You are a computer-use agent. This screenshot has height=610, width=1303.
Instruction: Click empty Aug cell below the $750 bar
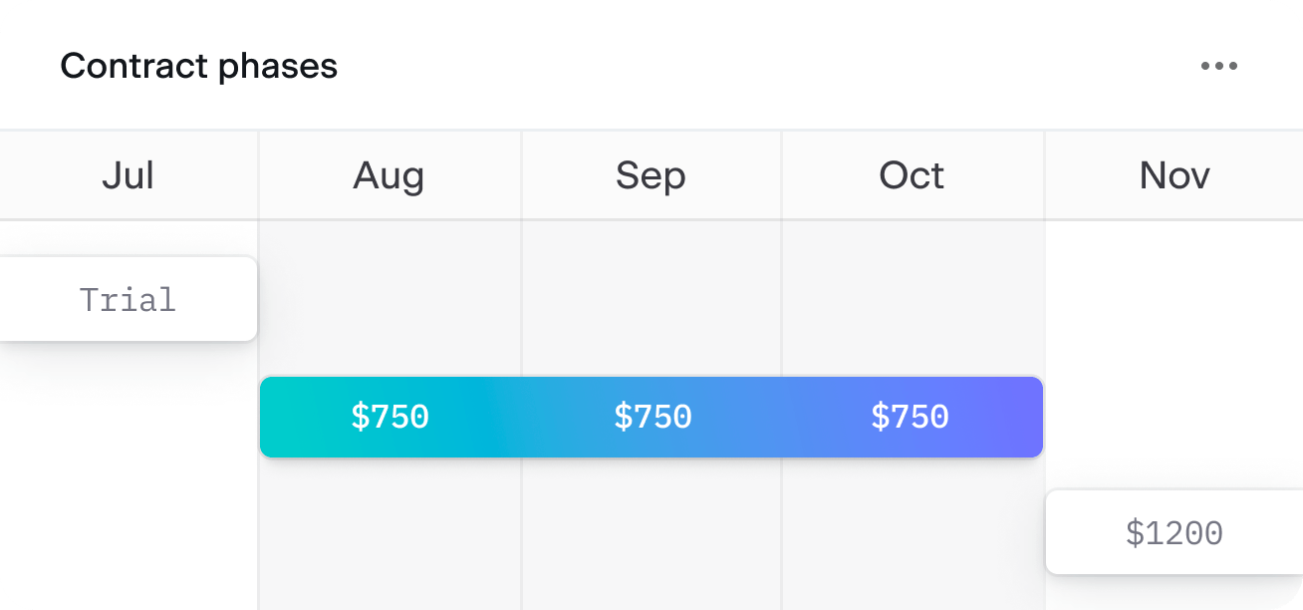coord(390,534)
